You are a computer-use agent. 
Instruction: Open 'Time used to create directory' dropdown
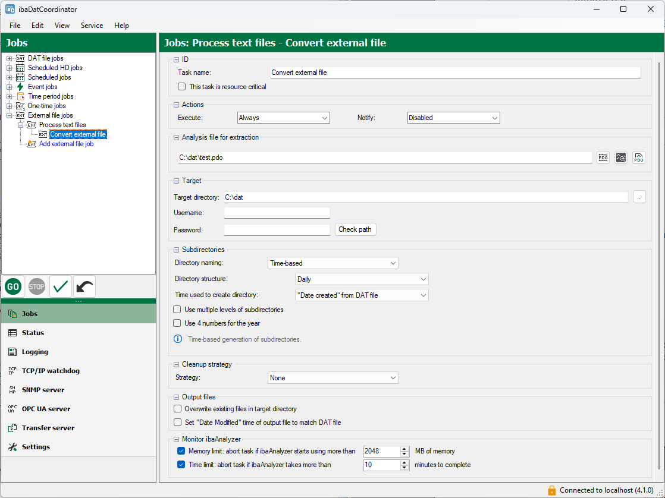pyautogui.click(x=362, y=295)
